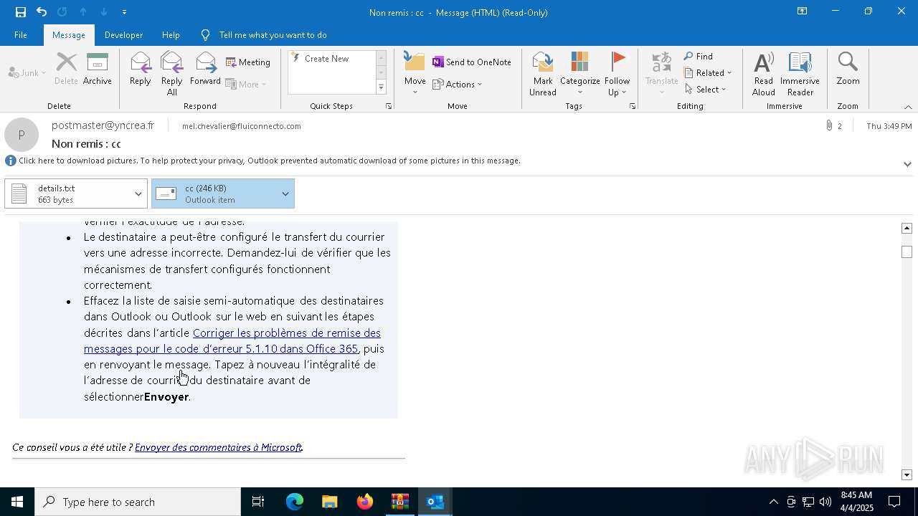Archive the message
The width and height of the screenshot is (918, 516).
(98, 69)
